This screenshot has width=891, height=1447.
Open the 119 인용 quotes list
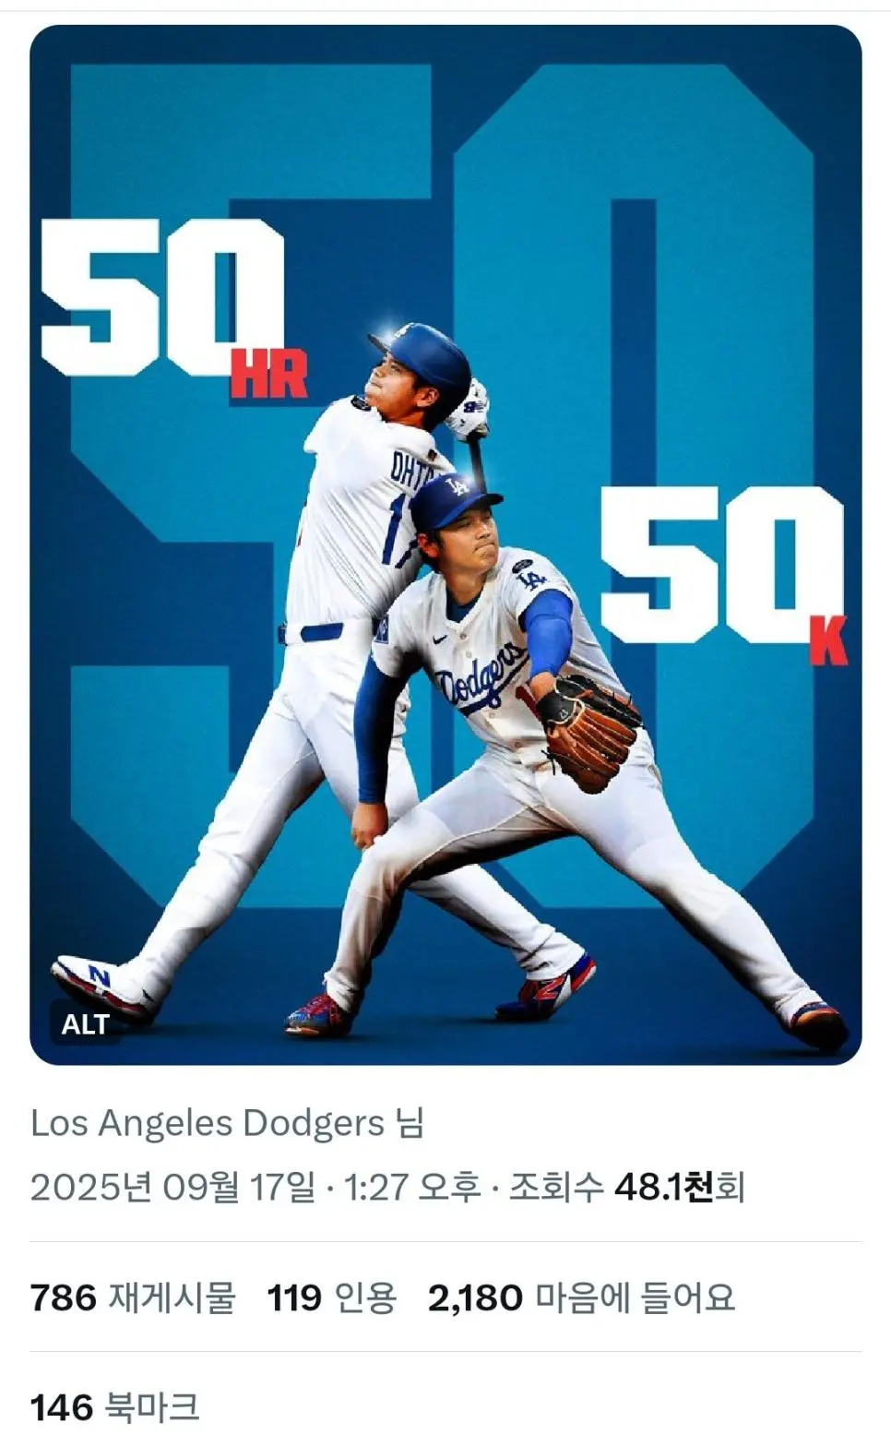pos(331,1298)
